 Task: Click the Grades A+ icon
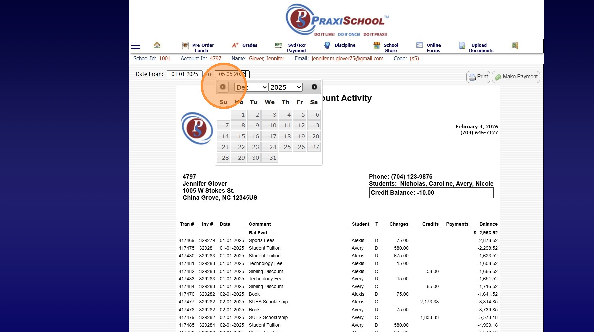pos(235,45)
